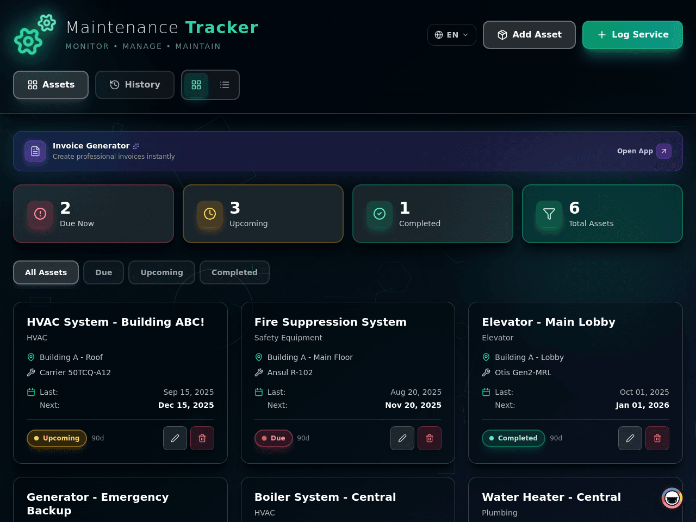Edit the Elevator - Main Lobby asset
Viewport: 696px width, 522px height.
point(630,438)
